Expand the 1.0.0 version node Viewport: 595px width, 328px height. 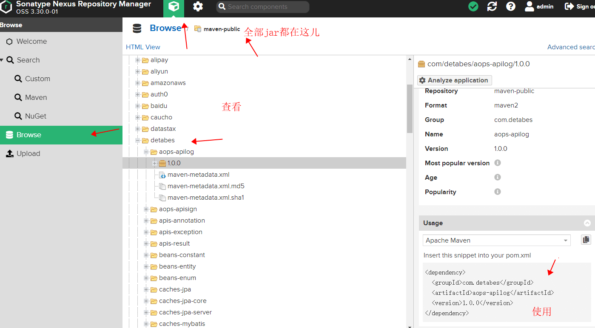tap(155, 164)
